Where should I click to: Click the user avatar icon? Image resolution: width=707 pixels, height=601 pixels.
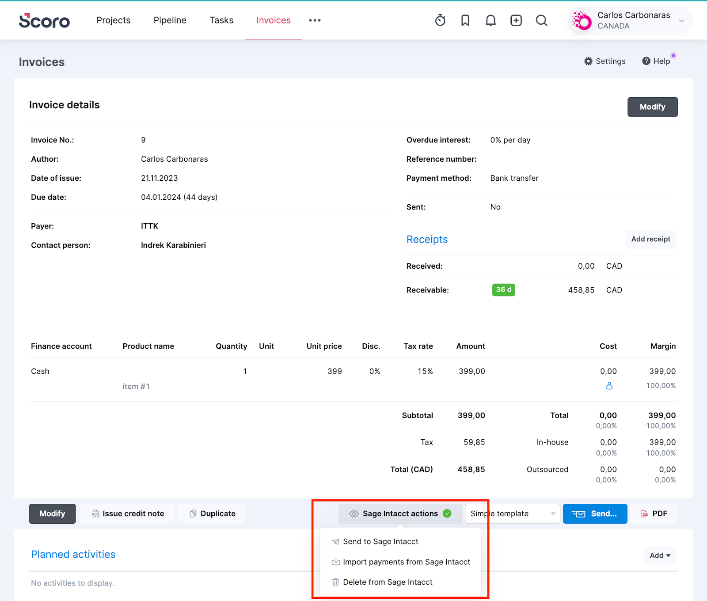coord(582,20)
